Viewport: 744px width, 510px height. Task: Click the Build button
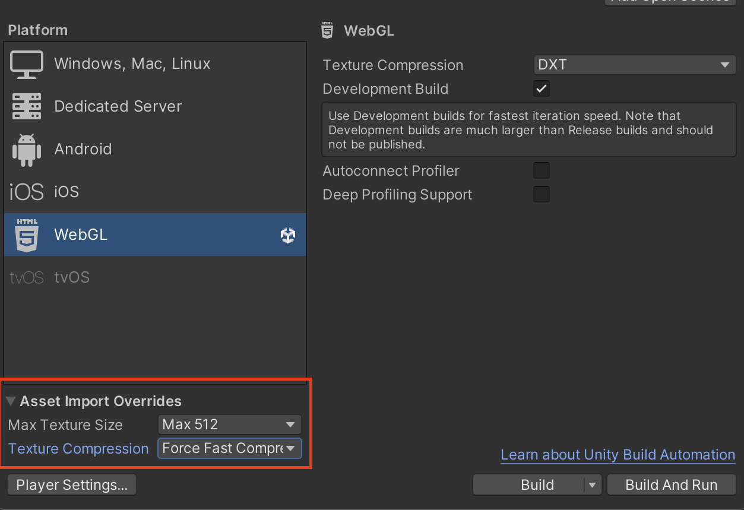(x=528, y=485)
